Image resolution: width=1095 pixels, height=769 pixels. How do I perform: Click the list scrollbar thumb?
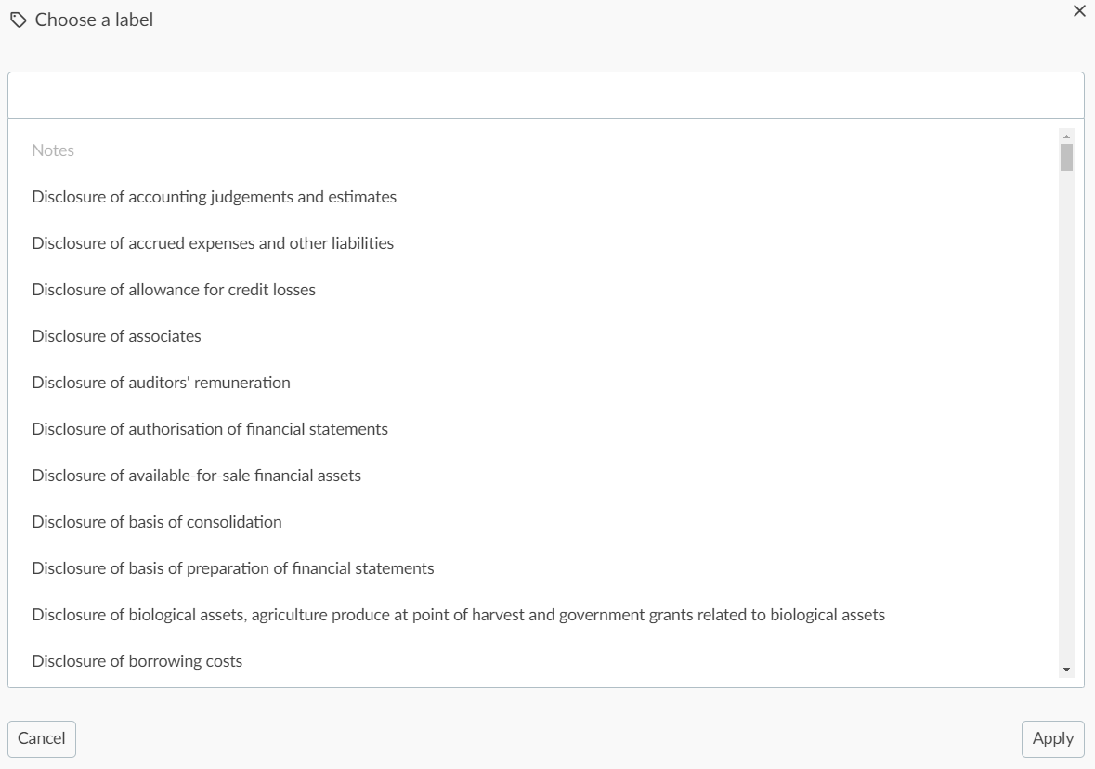point(1066,157)
